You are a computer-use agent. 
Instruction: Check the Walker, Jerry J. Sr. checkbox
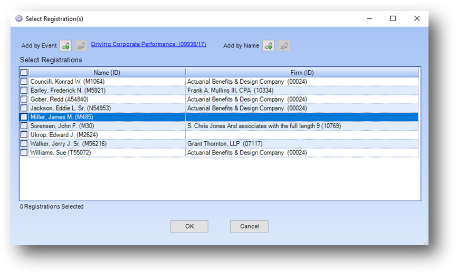(x=24, y=143)
